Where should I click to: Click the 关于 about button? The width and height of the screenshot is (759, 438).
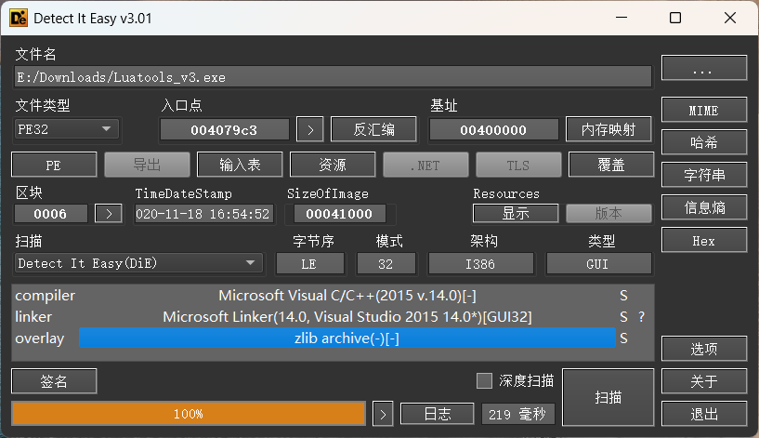coord(704,381)
